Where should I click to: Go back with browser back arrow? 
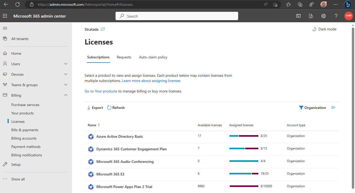(x=6, y=4)
